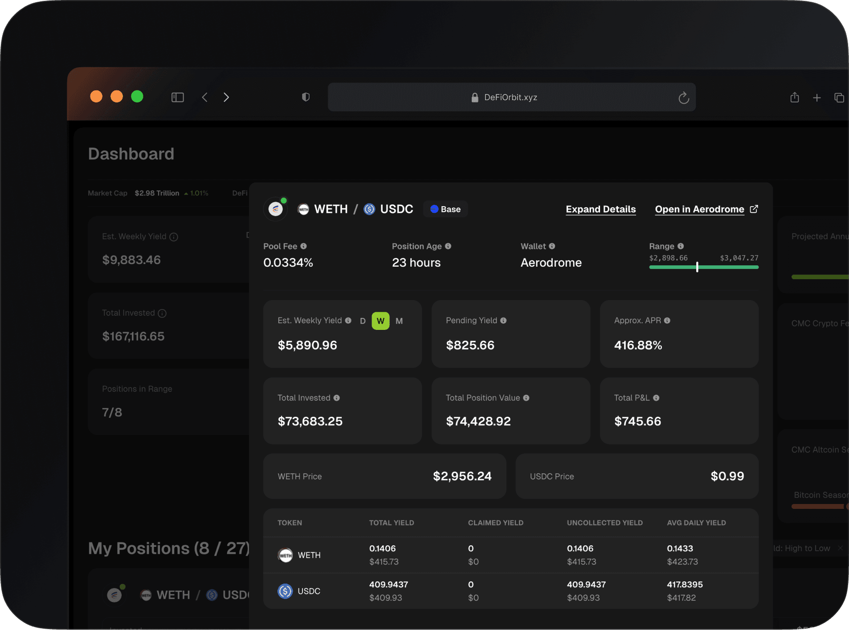Go forward with browser forward arrow
This screenshot has width=849, height=630.
226,97
